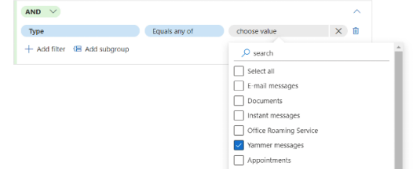Image resolution: width=415 pixels, height=169 pixels.
Task: Check the Select all checkbox
Action: click(238, 71)
